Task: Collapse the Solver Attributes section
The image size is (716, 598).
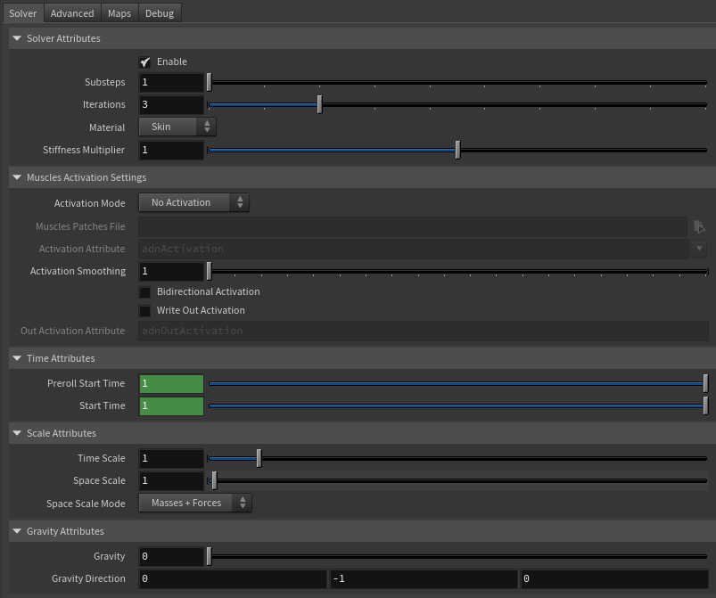Action: (16, 38)
